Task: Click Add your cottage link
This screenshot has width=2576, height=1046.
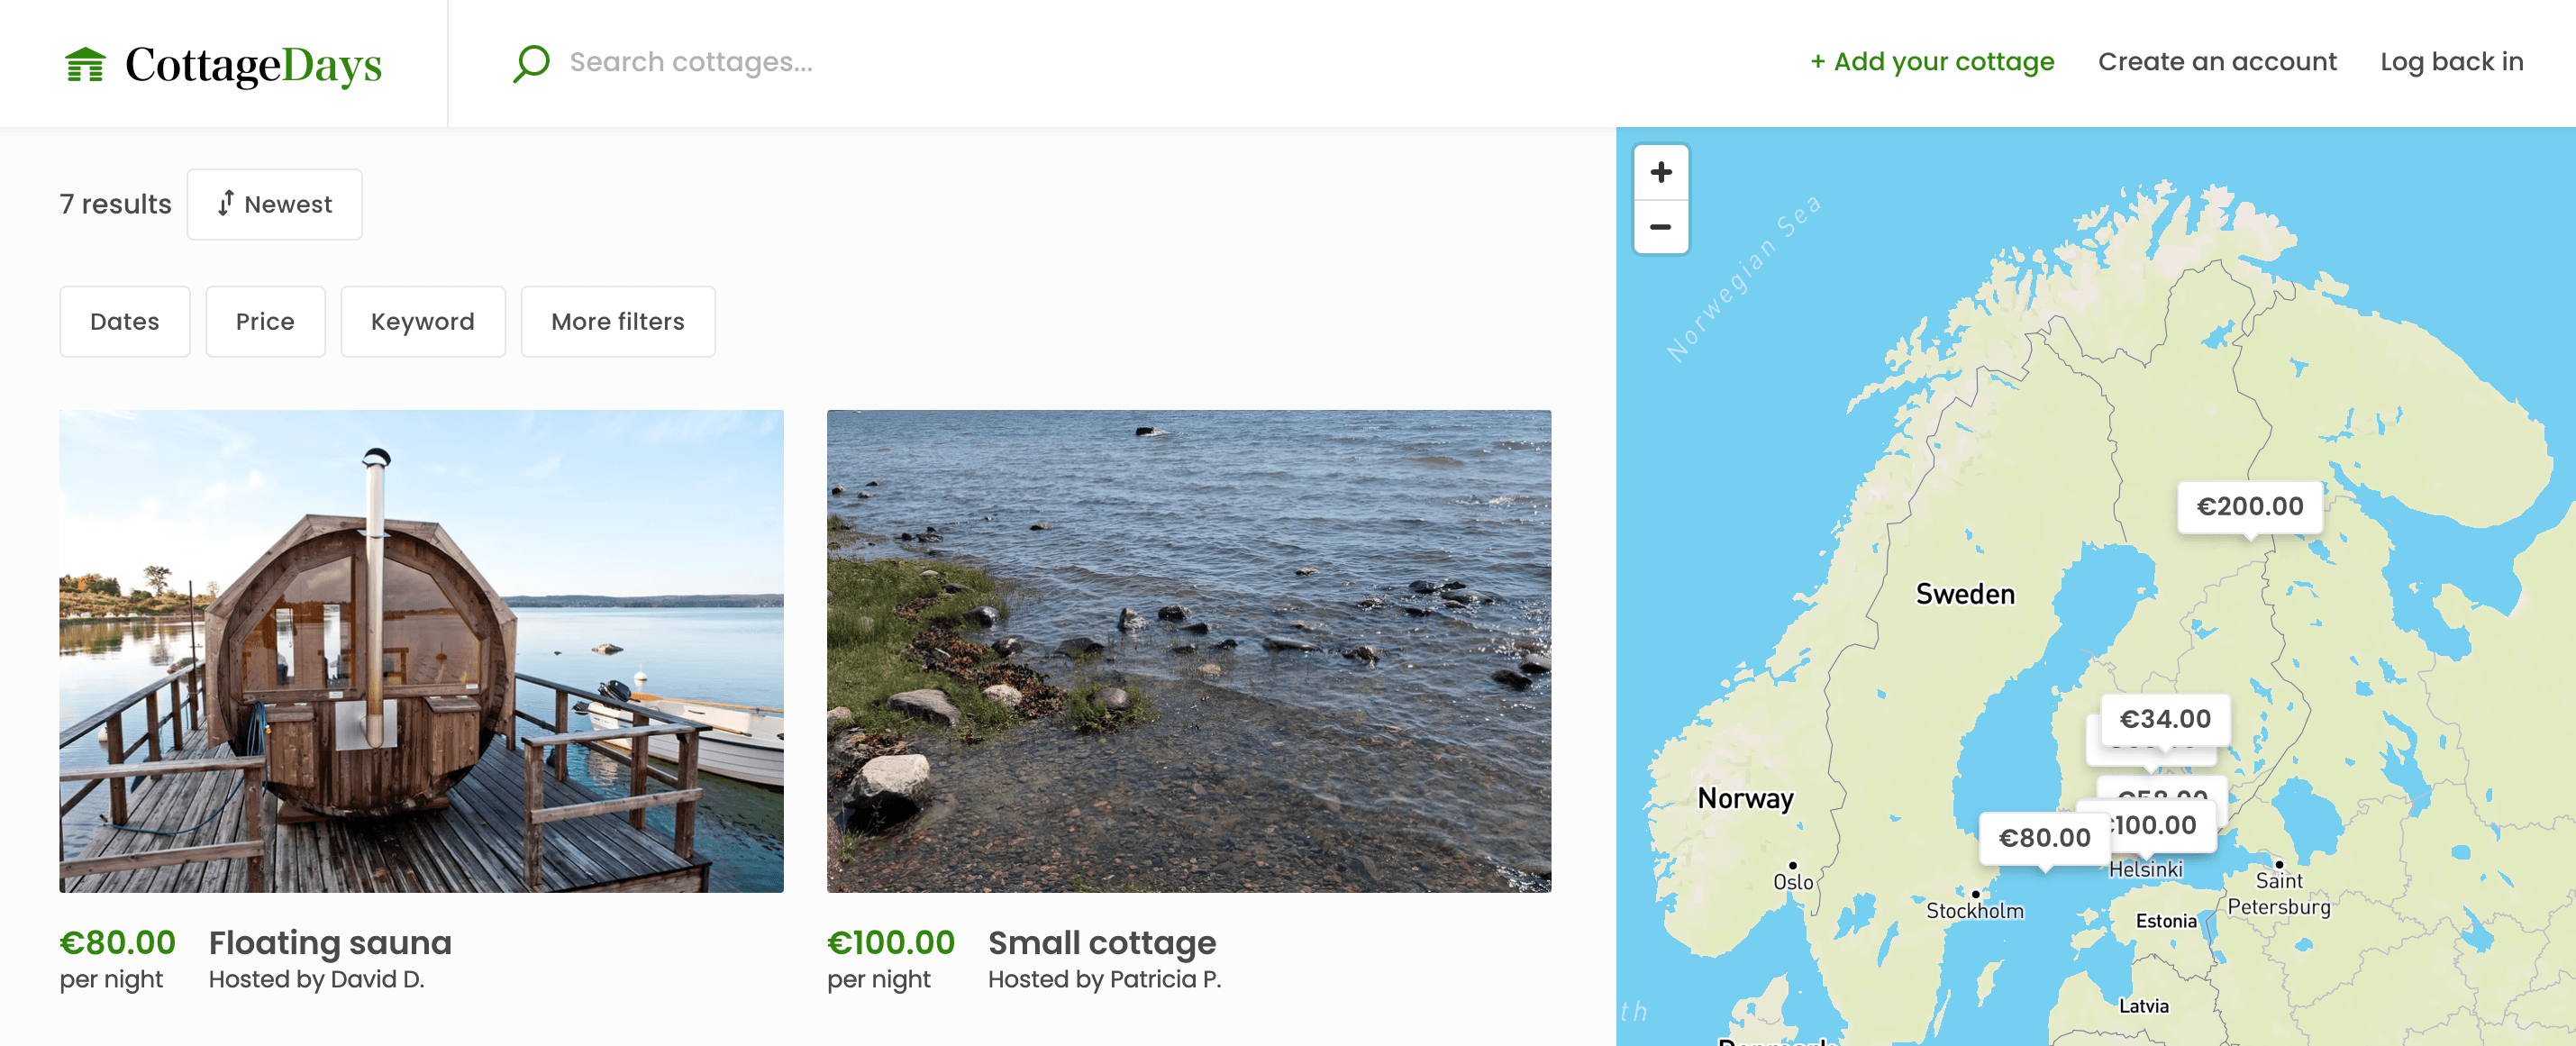Action: tap(1932, 62)
